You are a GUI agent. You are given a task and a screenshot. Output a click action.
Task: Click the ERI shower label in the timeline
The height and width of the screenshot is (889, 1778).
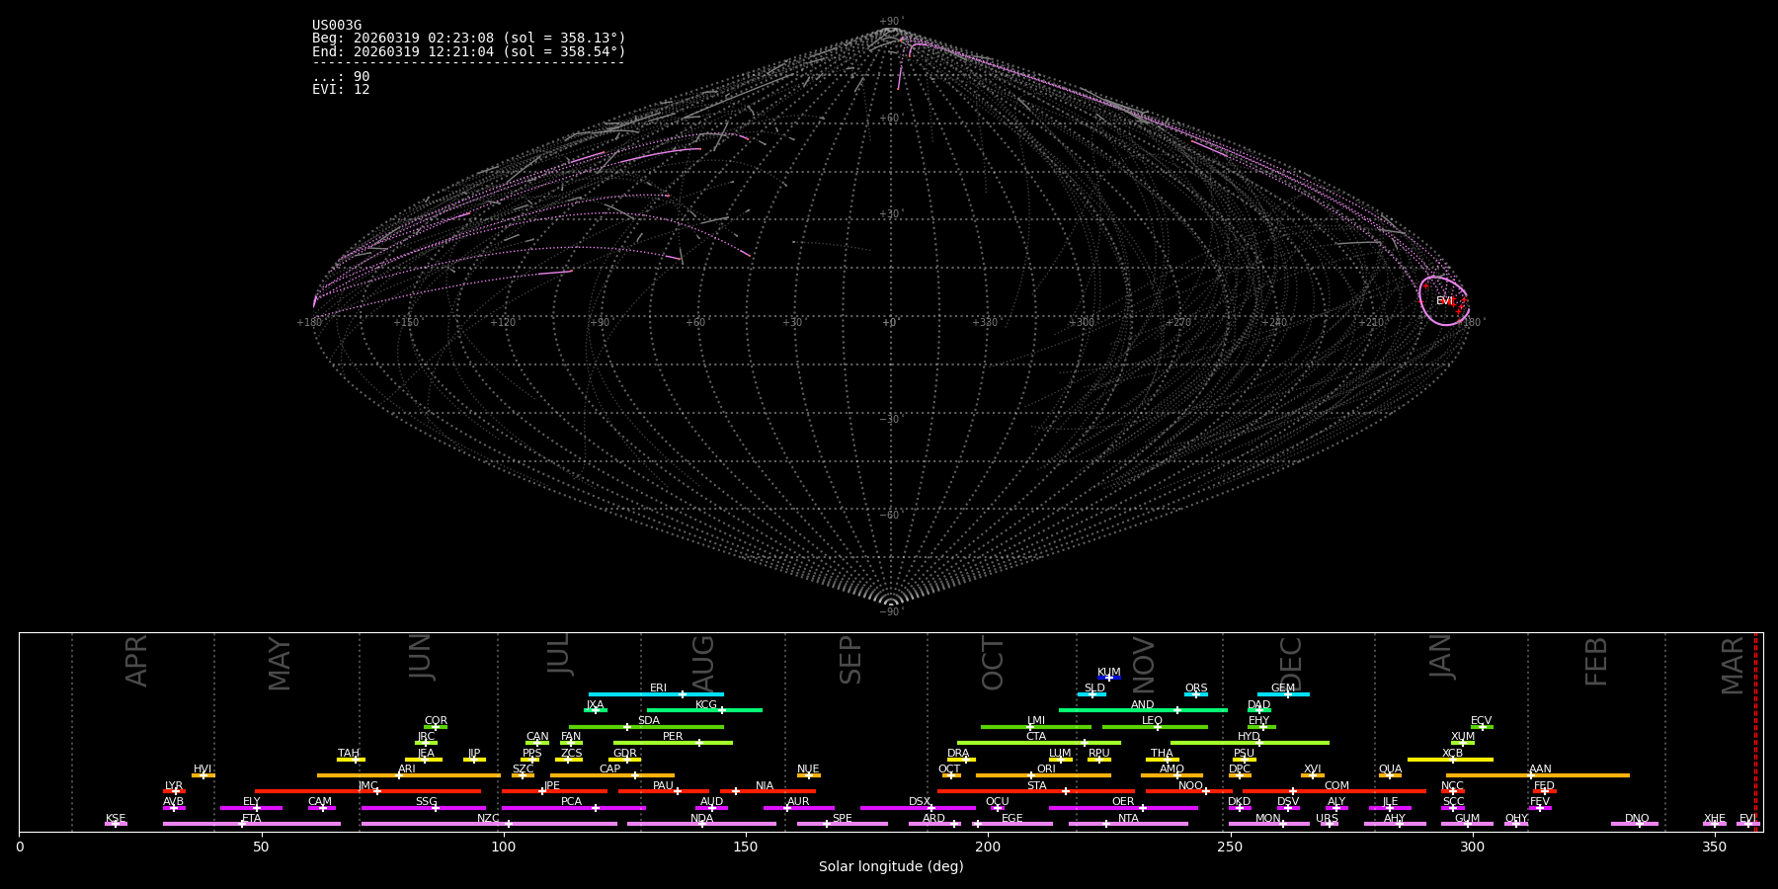(x=658, y=688)
